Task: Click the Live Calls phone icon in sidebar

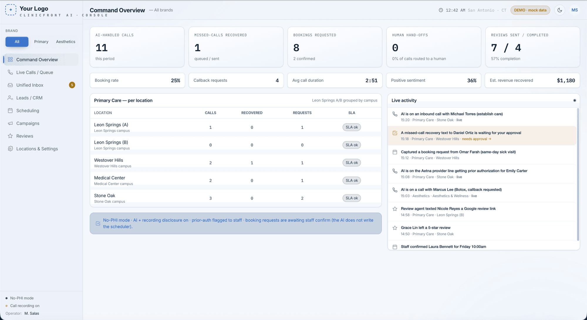Action: click(x=10, y=72)
